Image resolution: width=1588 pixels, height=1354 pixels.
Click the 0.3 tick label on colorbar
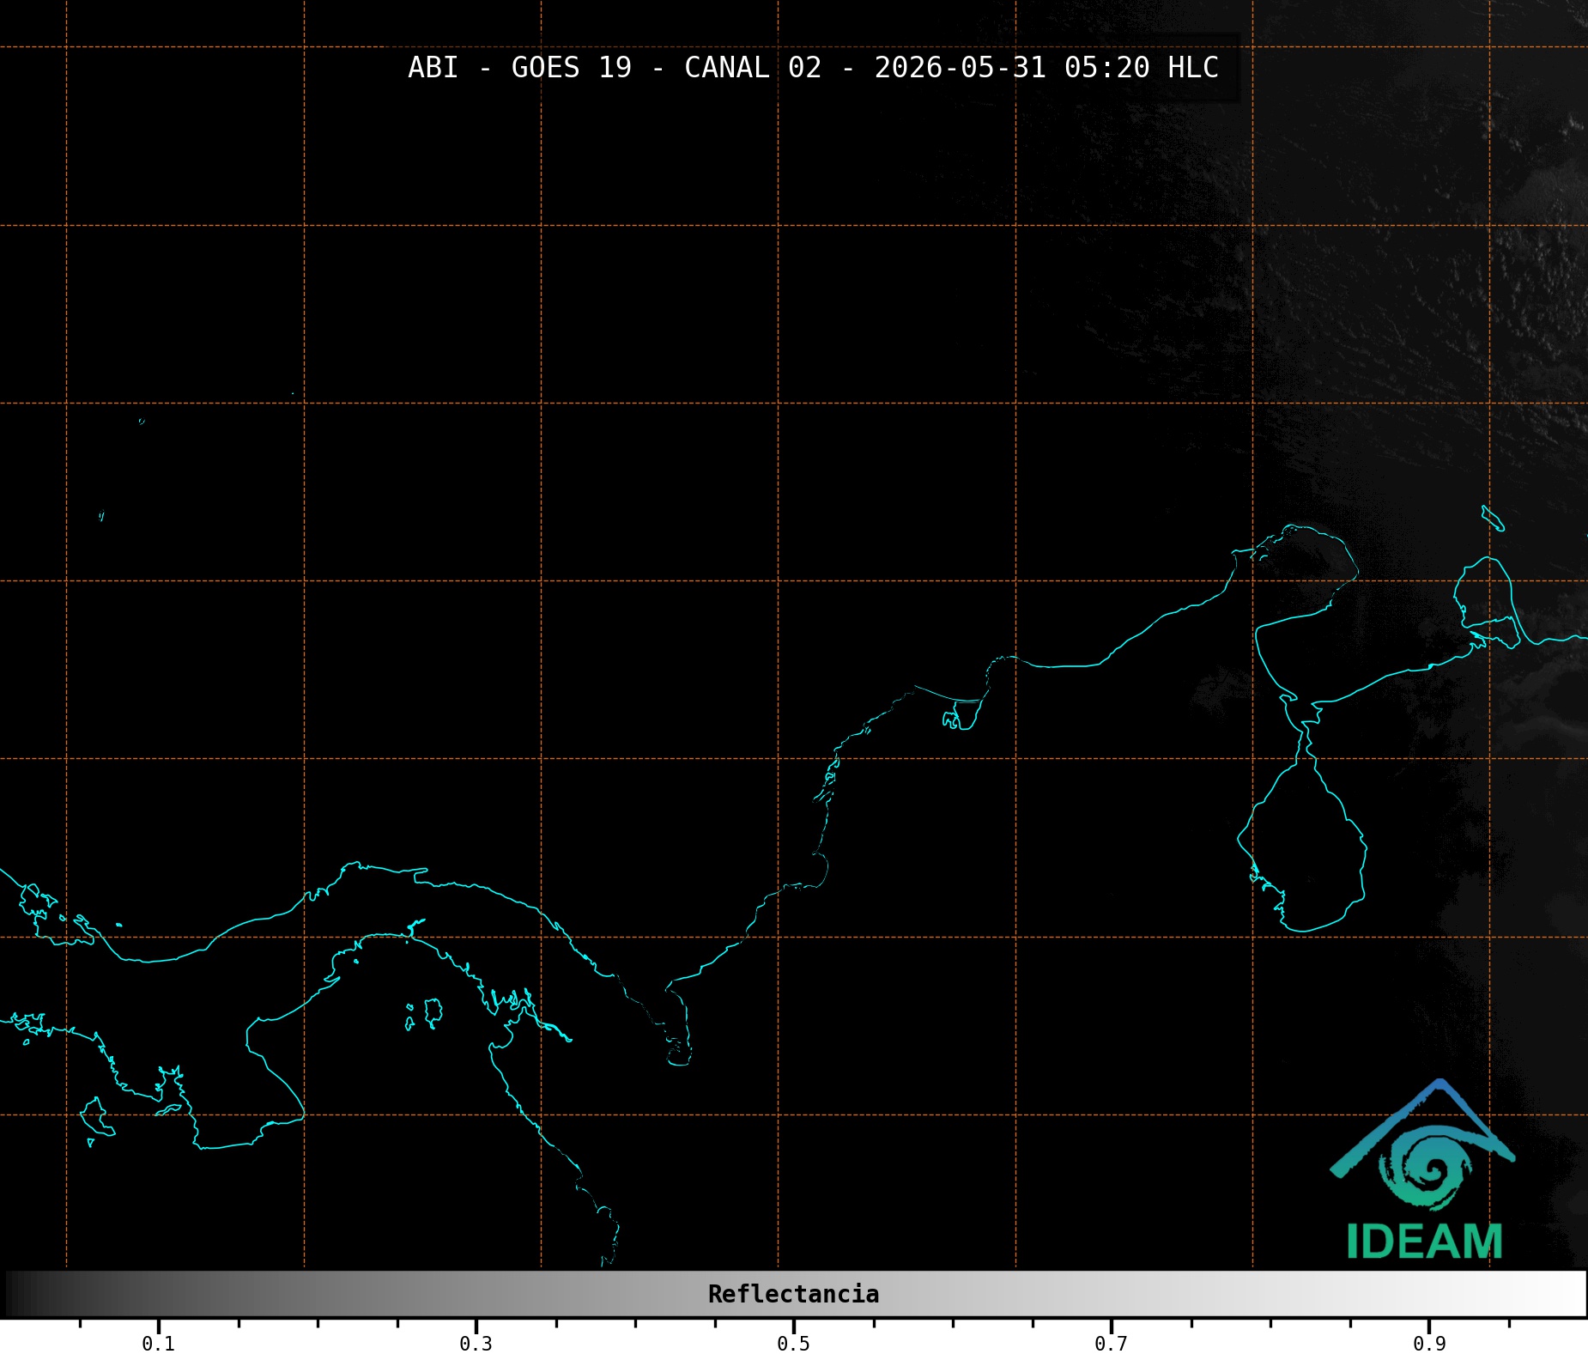[476, 1344]
